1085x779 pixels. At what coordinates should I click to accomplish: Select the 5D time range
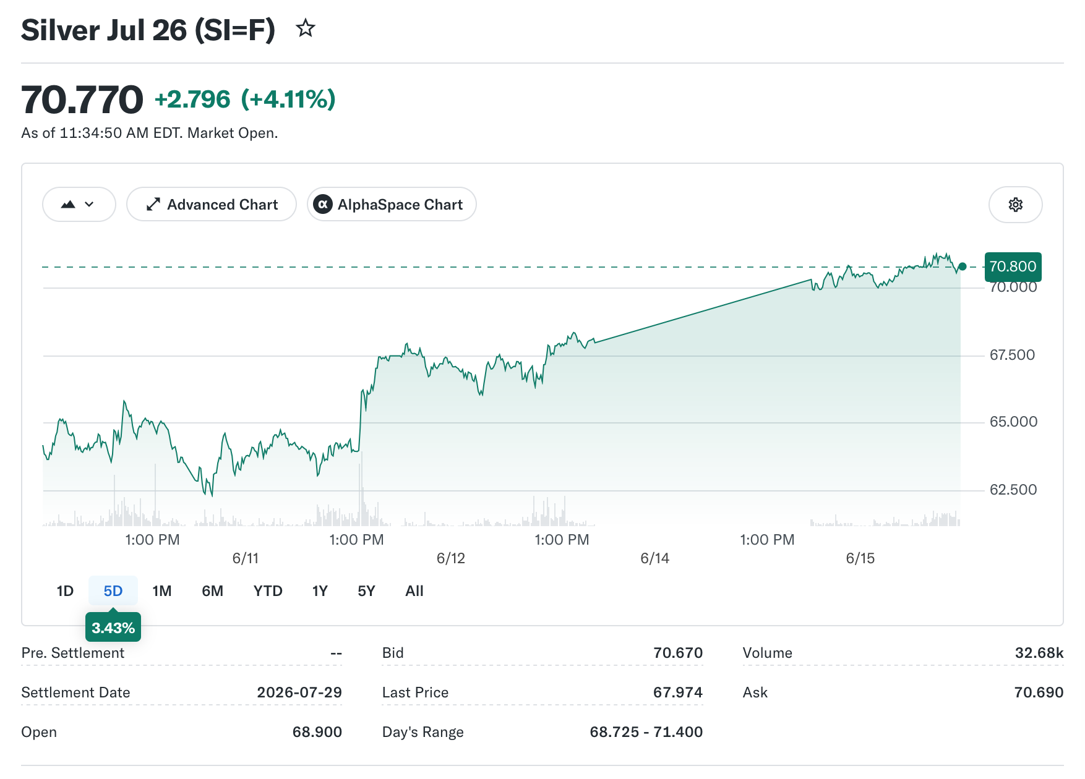[x=113, y=591]
